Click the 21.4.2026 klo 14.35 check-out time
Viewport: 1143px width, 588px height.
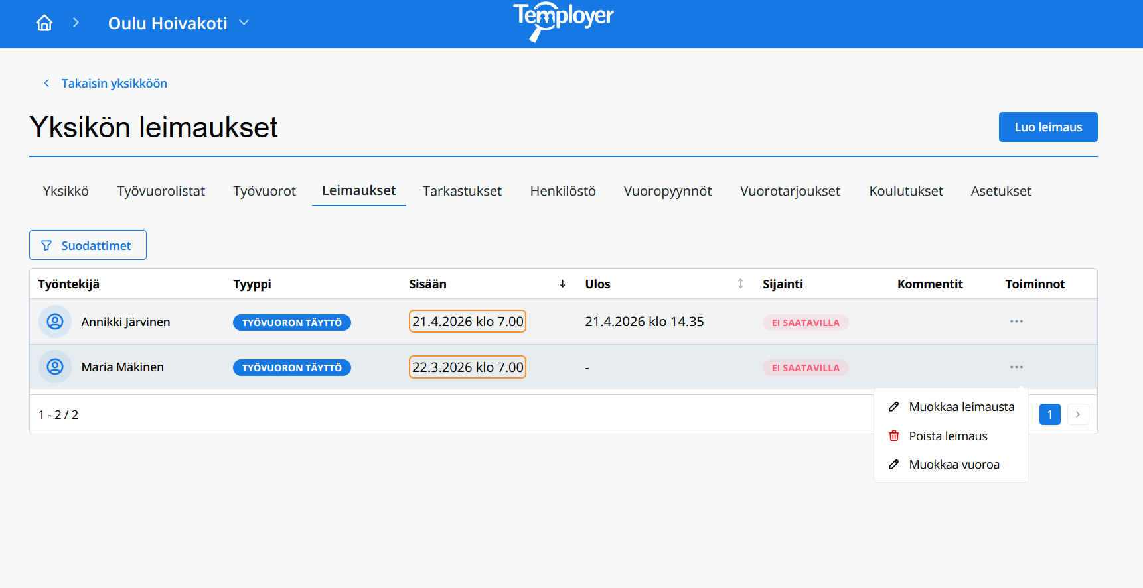[645, 322]
